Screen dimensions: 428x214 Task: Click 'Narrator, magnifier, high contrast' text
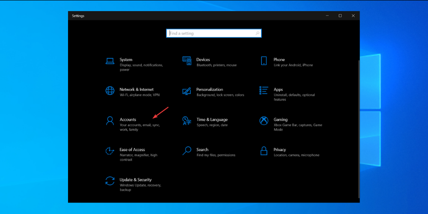click(x=138, y=157)
